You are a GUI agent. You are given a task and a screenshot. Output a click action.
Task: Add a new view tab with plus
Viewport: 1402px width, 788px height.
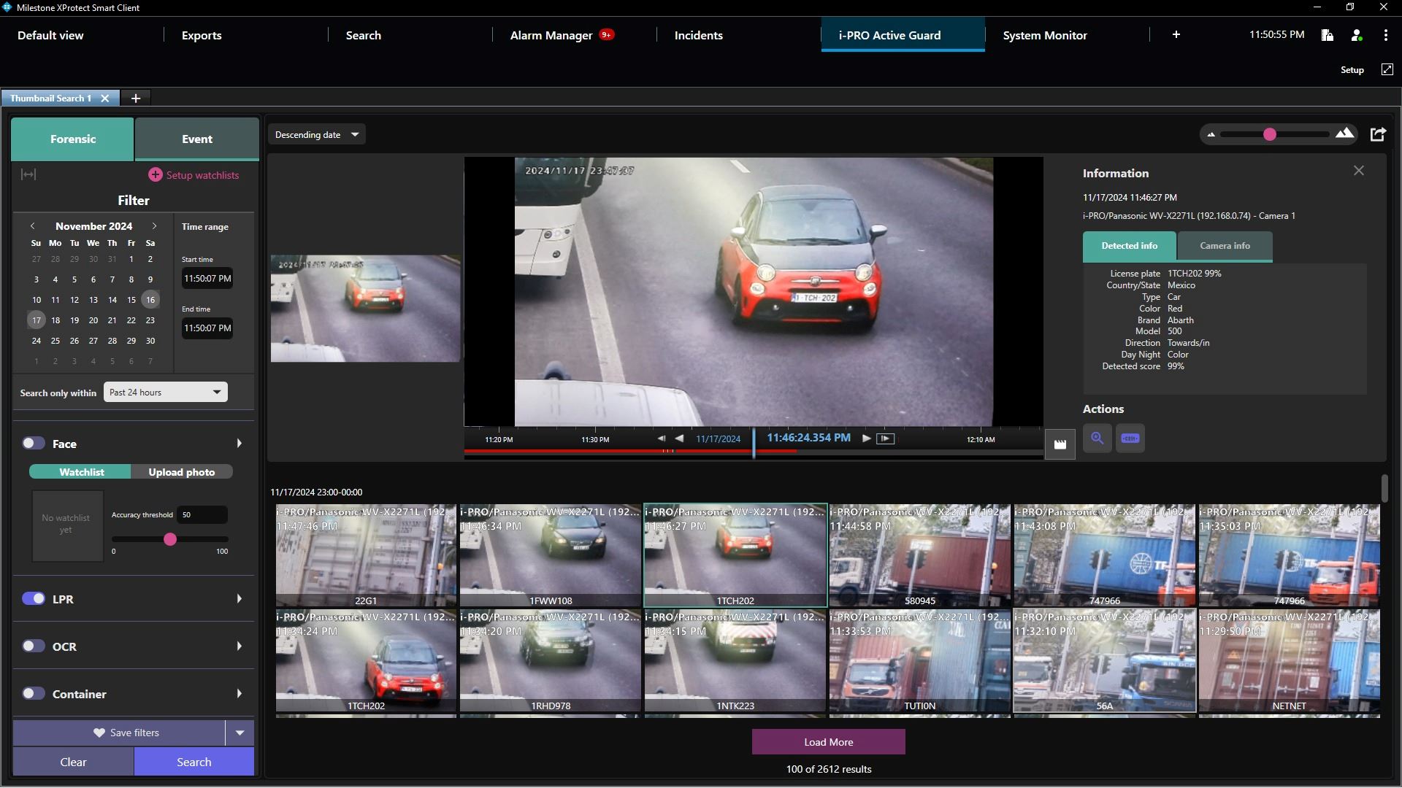[x=1176, y=34]
